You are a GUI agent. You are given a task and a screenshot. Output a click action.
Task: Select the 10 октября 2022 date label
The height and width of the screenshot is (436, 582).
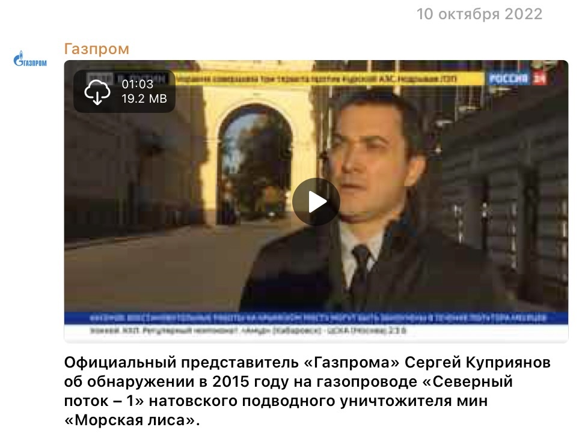tap(479, 14)
